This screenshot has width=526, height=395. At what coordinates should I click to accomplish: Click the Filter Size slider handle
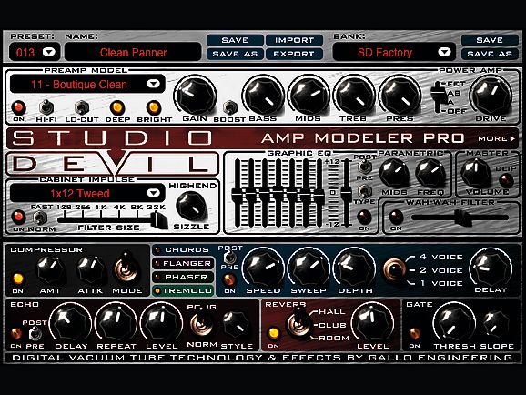pyautogui.click(x=158, y=220)
